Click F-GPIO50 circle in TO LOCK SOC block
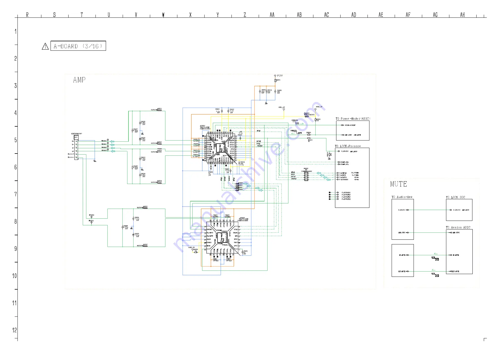 click(451, 210)
